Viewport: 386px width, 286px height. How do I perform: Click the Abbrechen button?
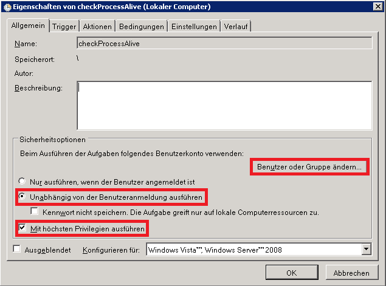coord(351,273)
